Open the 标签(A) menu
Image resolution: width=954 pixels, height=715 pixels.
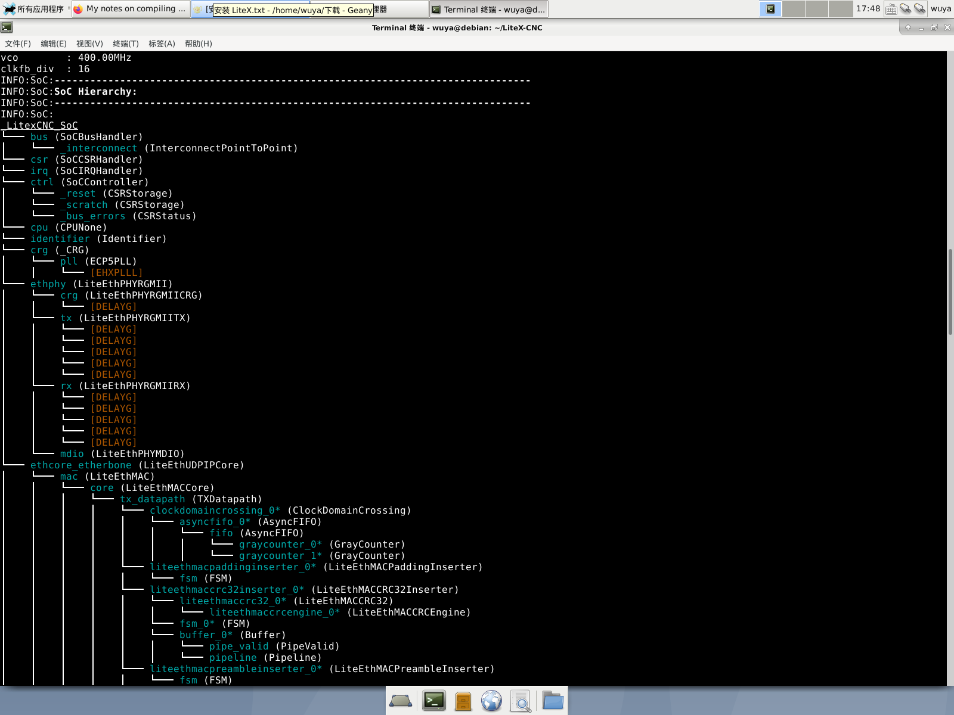(x=162, y=43)
